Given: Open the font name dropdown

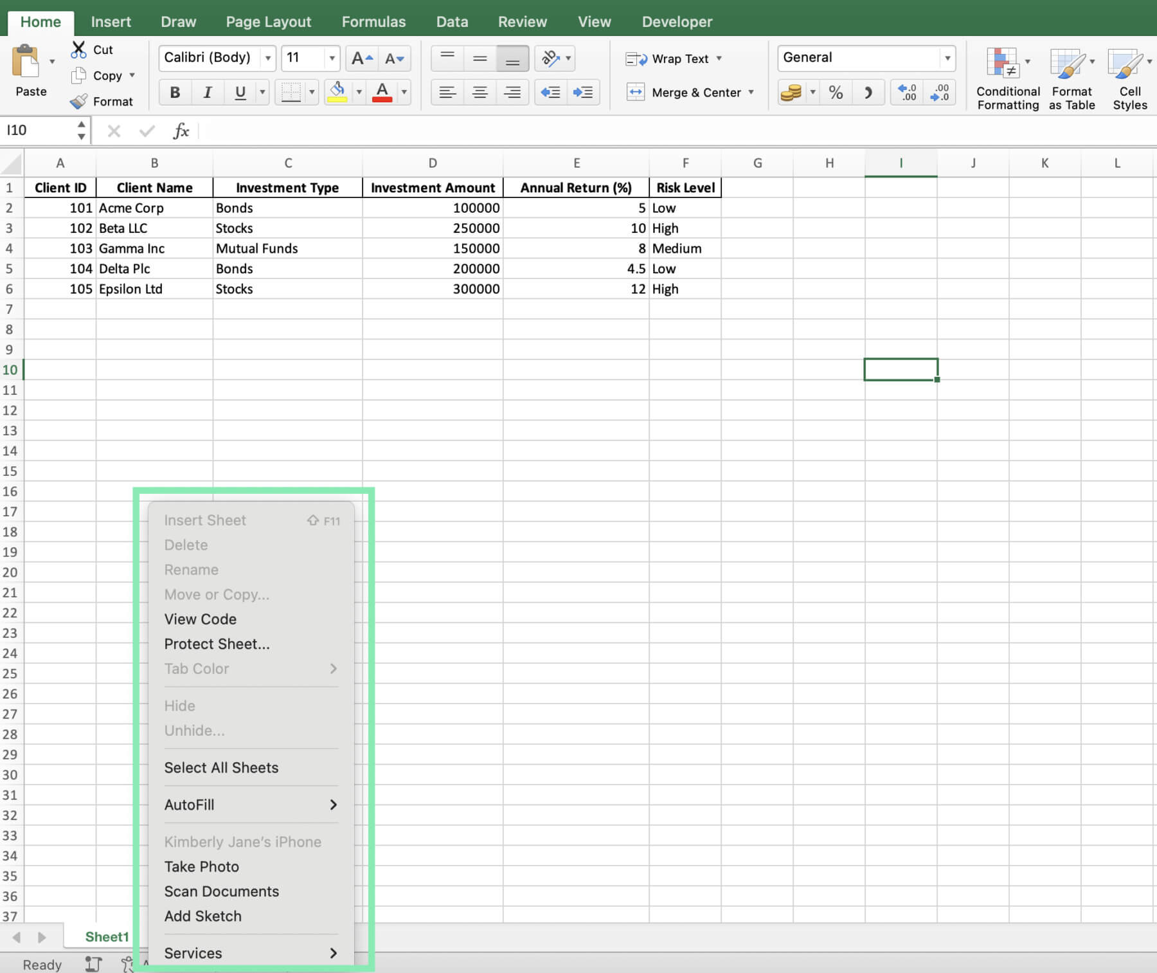Looking at the screenshot, I should tap(268, 58).
